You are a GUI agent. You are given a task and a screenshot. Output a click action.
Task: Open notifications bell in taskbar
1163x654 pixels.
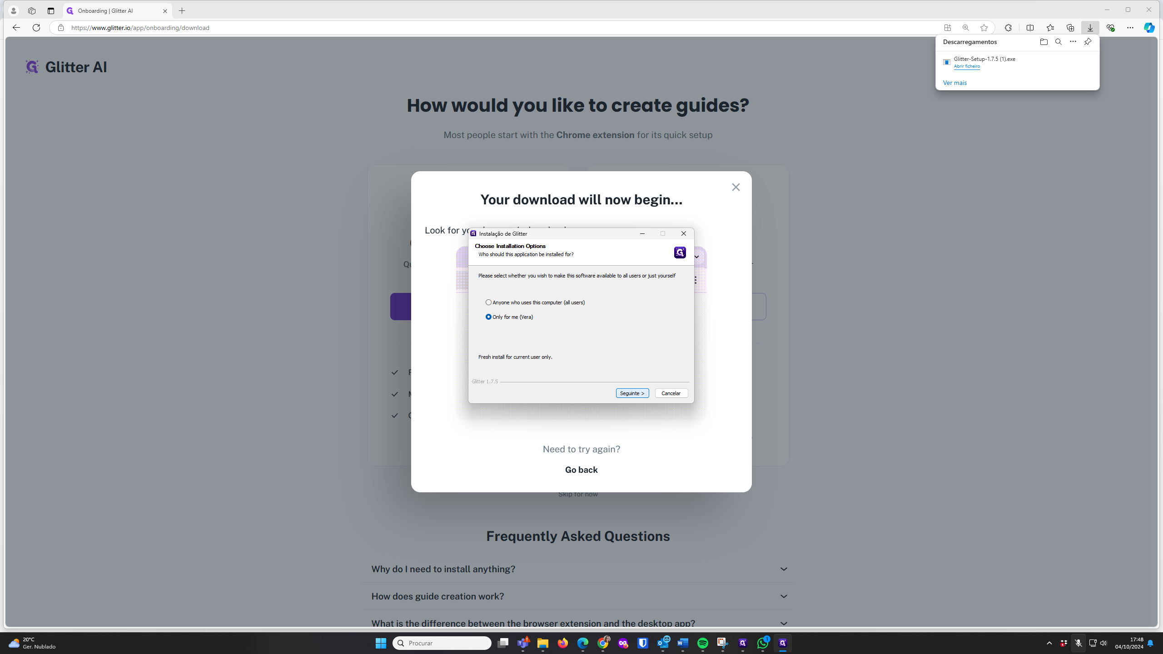(x=1150, y=643)
